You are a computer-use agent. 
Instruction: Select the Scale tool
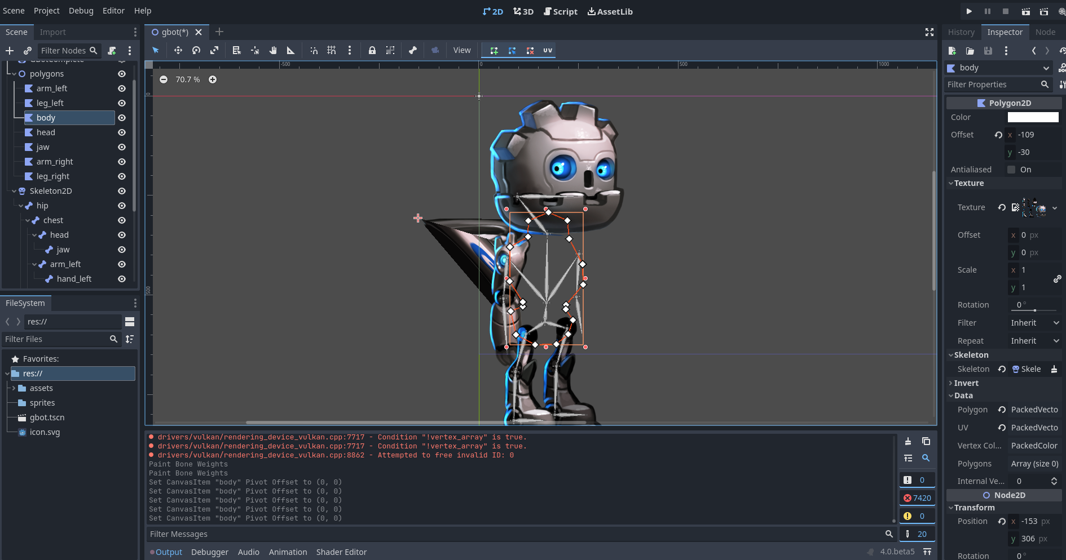coord(214,50)
